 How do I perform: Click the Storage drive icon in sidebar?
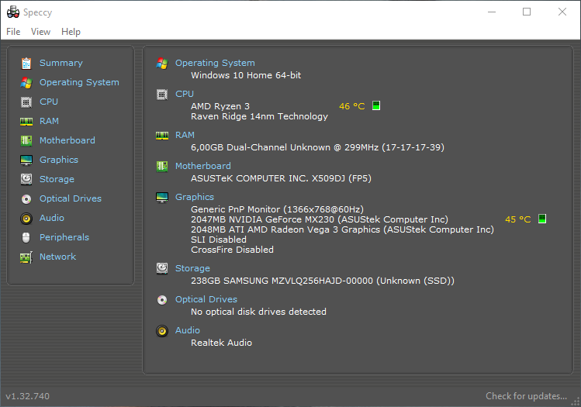[x=26, y=179]
